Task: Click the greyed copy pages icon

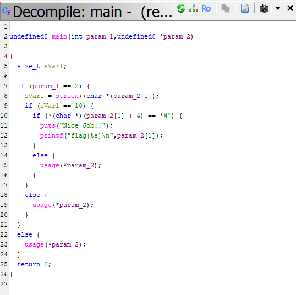Action: (226, 8)
